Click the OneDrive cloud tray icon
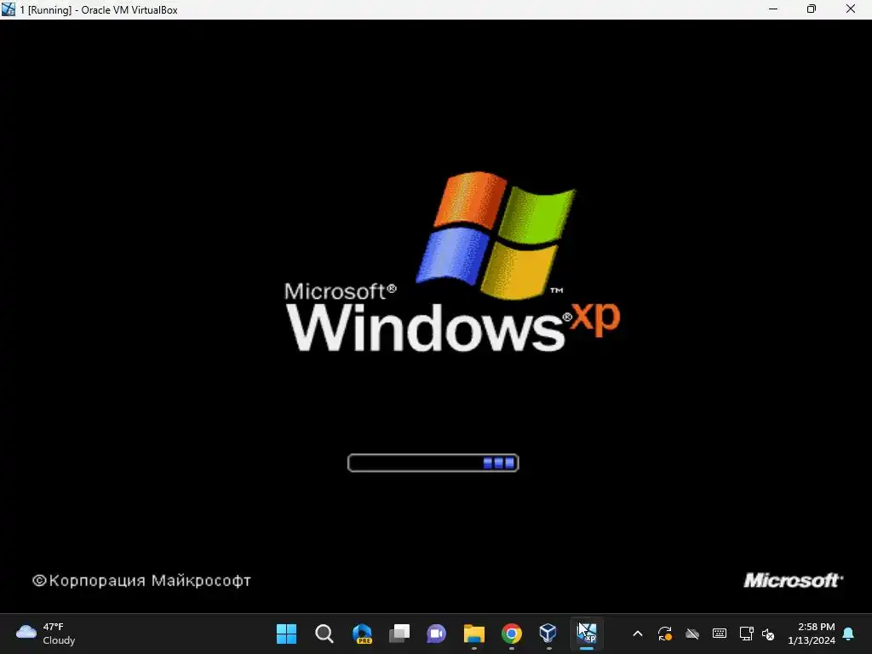The image size is (872, 654). [691, 634]
